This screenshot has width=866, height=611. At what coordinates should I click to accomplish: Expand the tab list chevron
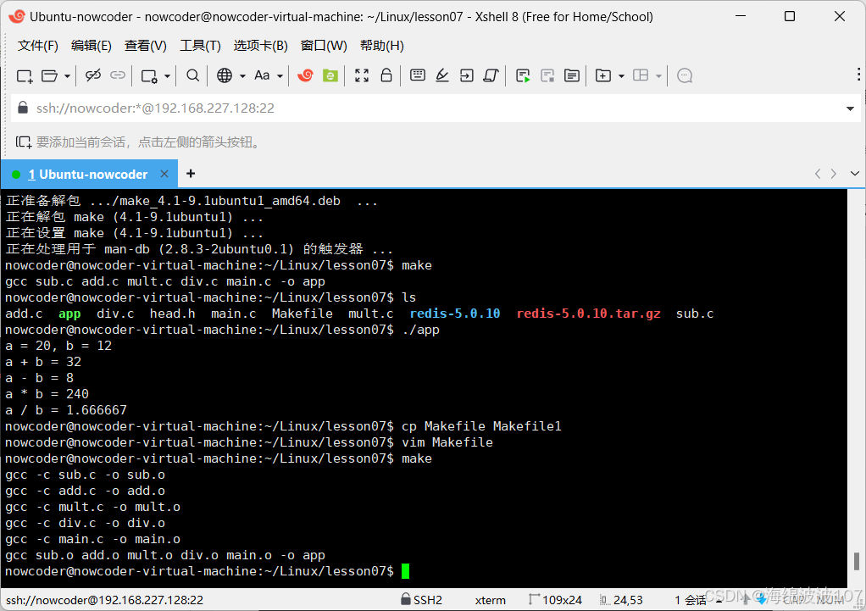tap(855, 174)
